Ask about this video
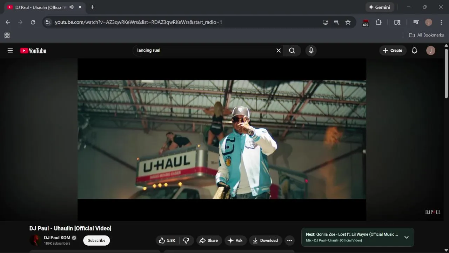449x253 pixels. [x=235, y=240]
